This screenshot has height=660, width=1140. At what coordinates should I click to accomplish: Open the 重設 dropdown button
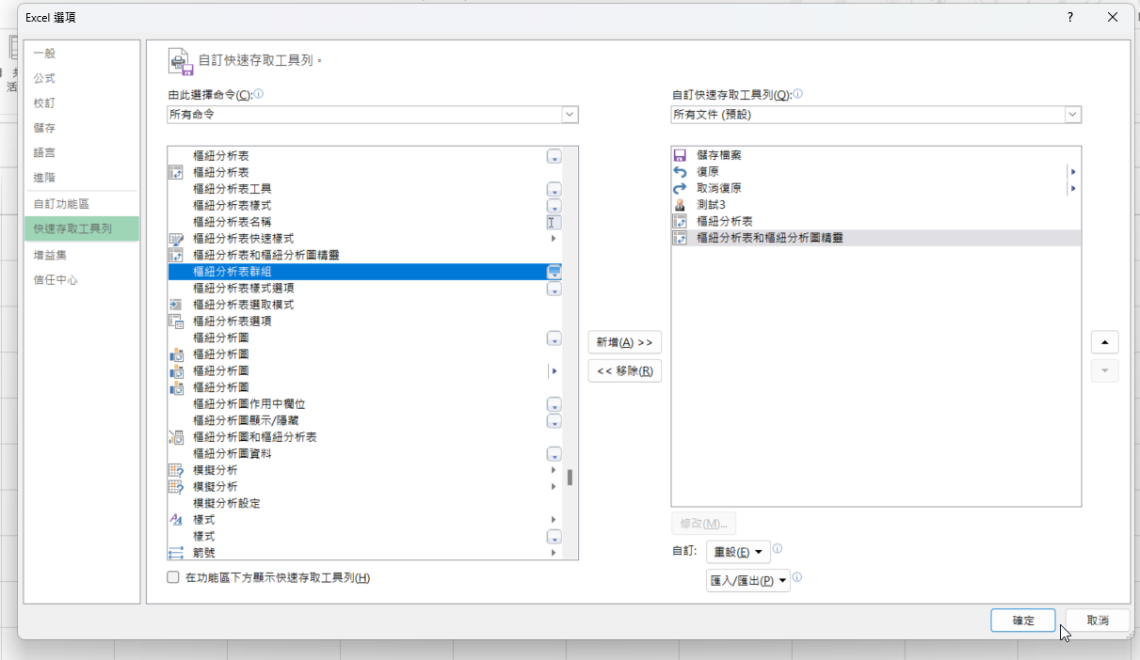point(738,552)
